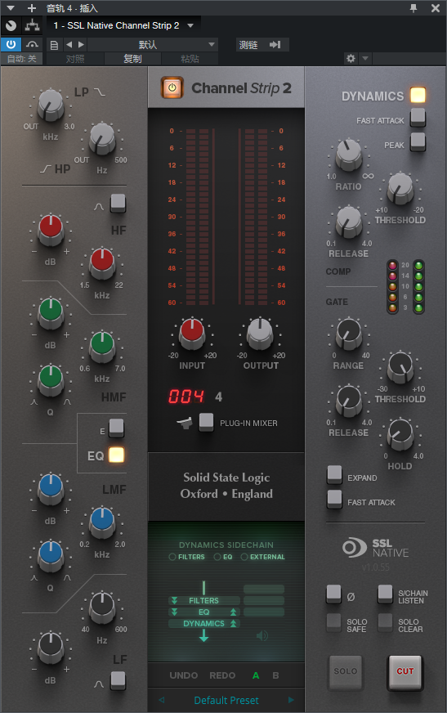Go to next preset arrow
Screen dimensions: 447x713
(x=81, y=44)
